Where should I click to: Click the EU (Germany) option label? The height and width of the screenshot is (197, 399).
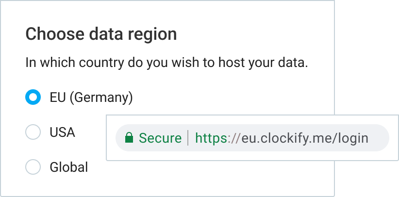click(x=91, y=98)
